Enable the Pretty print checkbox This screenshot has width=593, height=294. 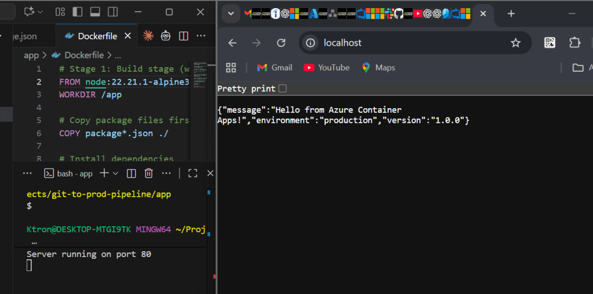[283, 89]
